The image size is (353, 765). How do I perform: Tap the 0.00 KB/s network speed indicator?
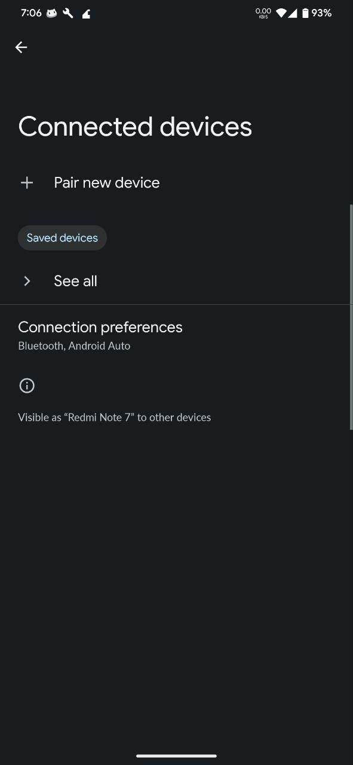263,13
